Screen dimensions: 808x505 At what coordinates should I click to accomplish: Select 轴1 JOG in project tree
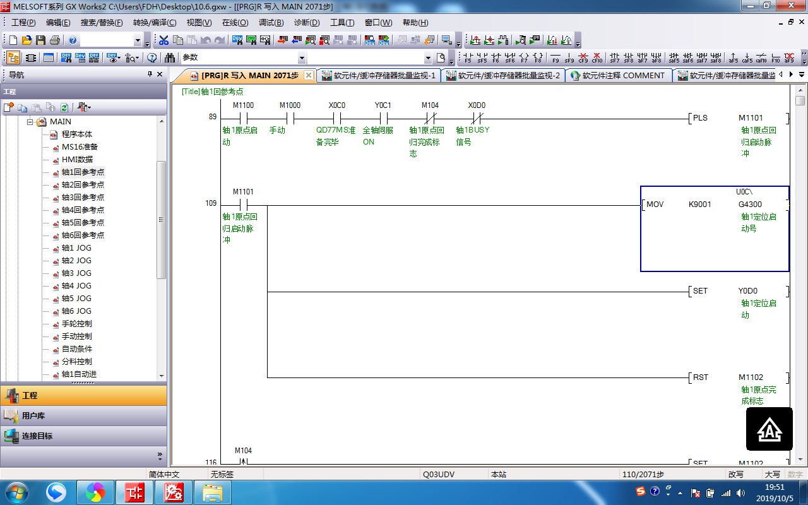pos(76,248)
